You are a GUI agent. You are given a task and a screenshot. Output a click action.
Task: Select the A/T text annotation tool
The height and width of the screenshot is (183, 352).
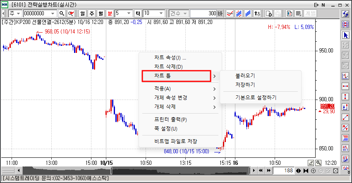345,128
